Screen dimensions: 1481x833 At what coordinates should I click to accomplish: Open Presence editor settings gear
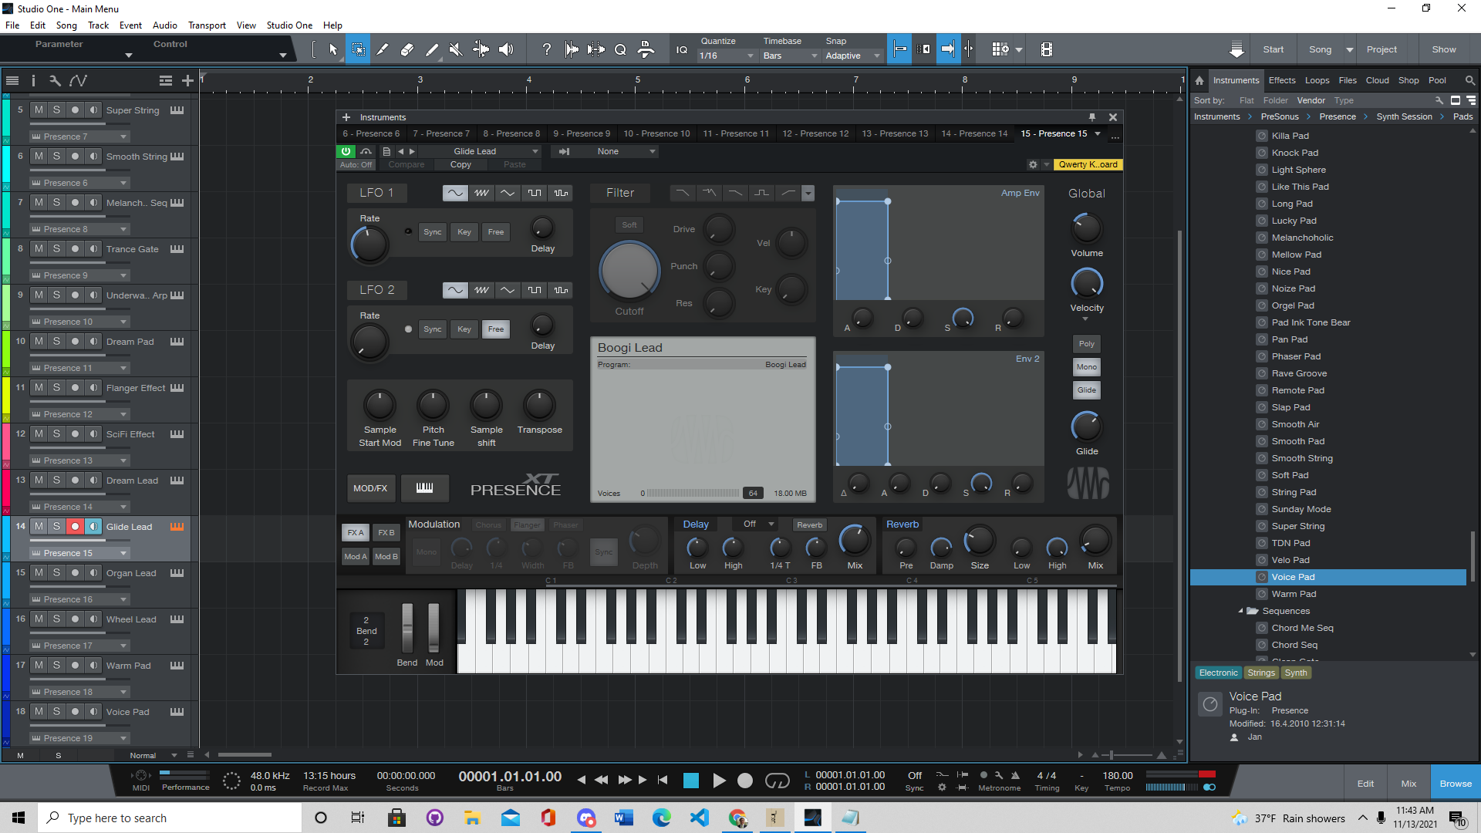[1033, 164]
